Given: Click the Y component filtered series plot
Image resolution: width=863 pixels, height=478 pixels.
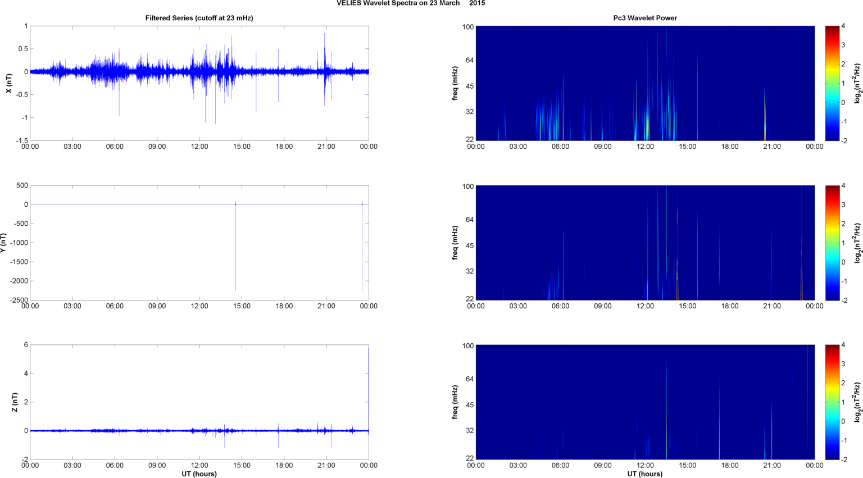Looking at the screenshot, I should 199,243.
